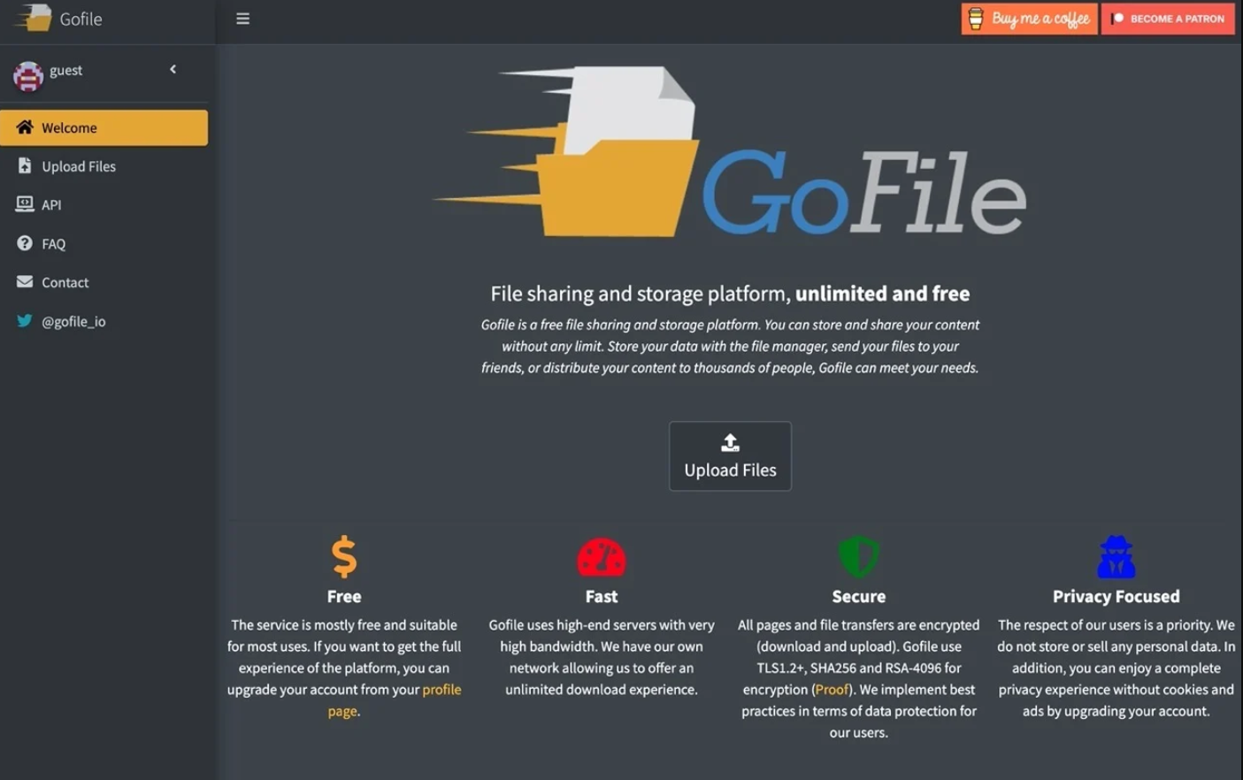Click the Privacy Focused heading
The height and width of the screenshot is (780, 1243).
pyautogui.click(x=1116, y=596)
